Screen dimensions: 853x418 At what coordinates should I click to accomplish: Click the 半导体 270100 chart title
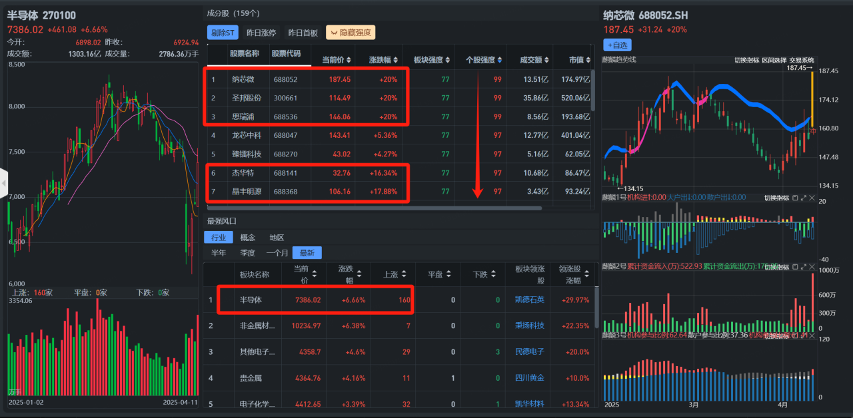coord(41,15)
